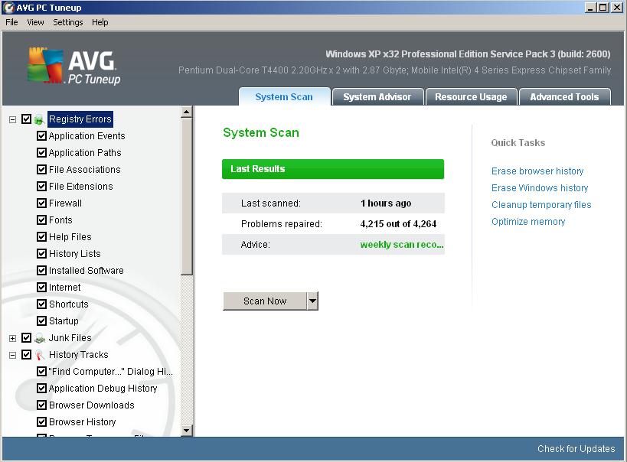Collapse the History Tracks tree node

(x=13, y=355)
